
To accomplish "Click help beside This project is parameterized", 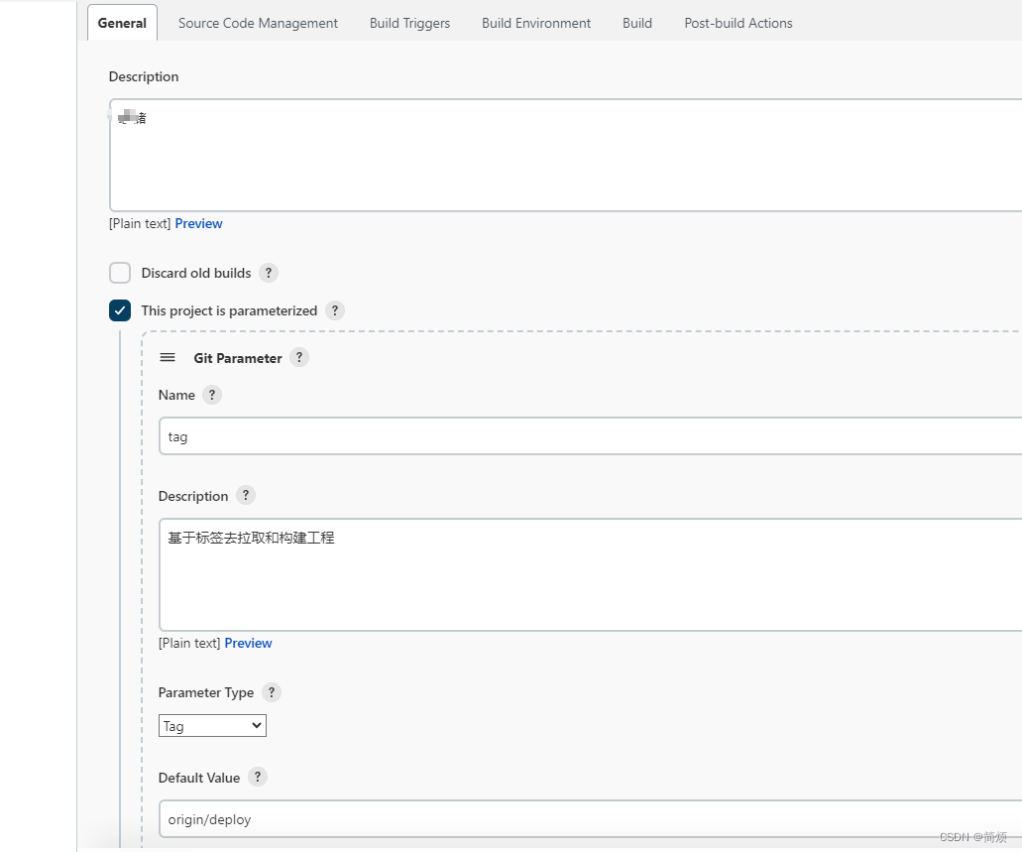I will click(335, 310).
